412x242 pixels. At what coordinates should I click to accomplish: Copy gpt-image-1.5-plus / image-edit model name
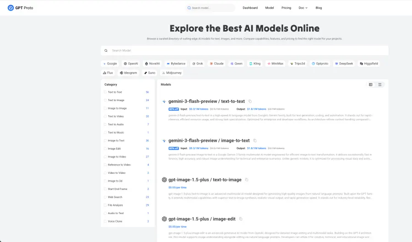coord(240,219)
